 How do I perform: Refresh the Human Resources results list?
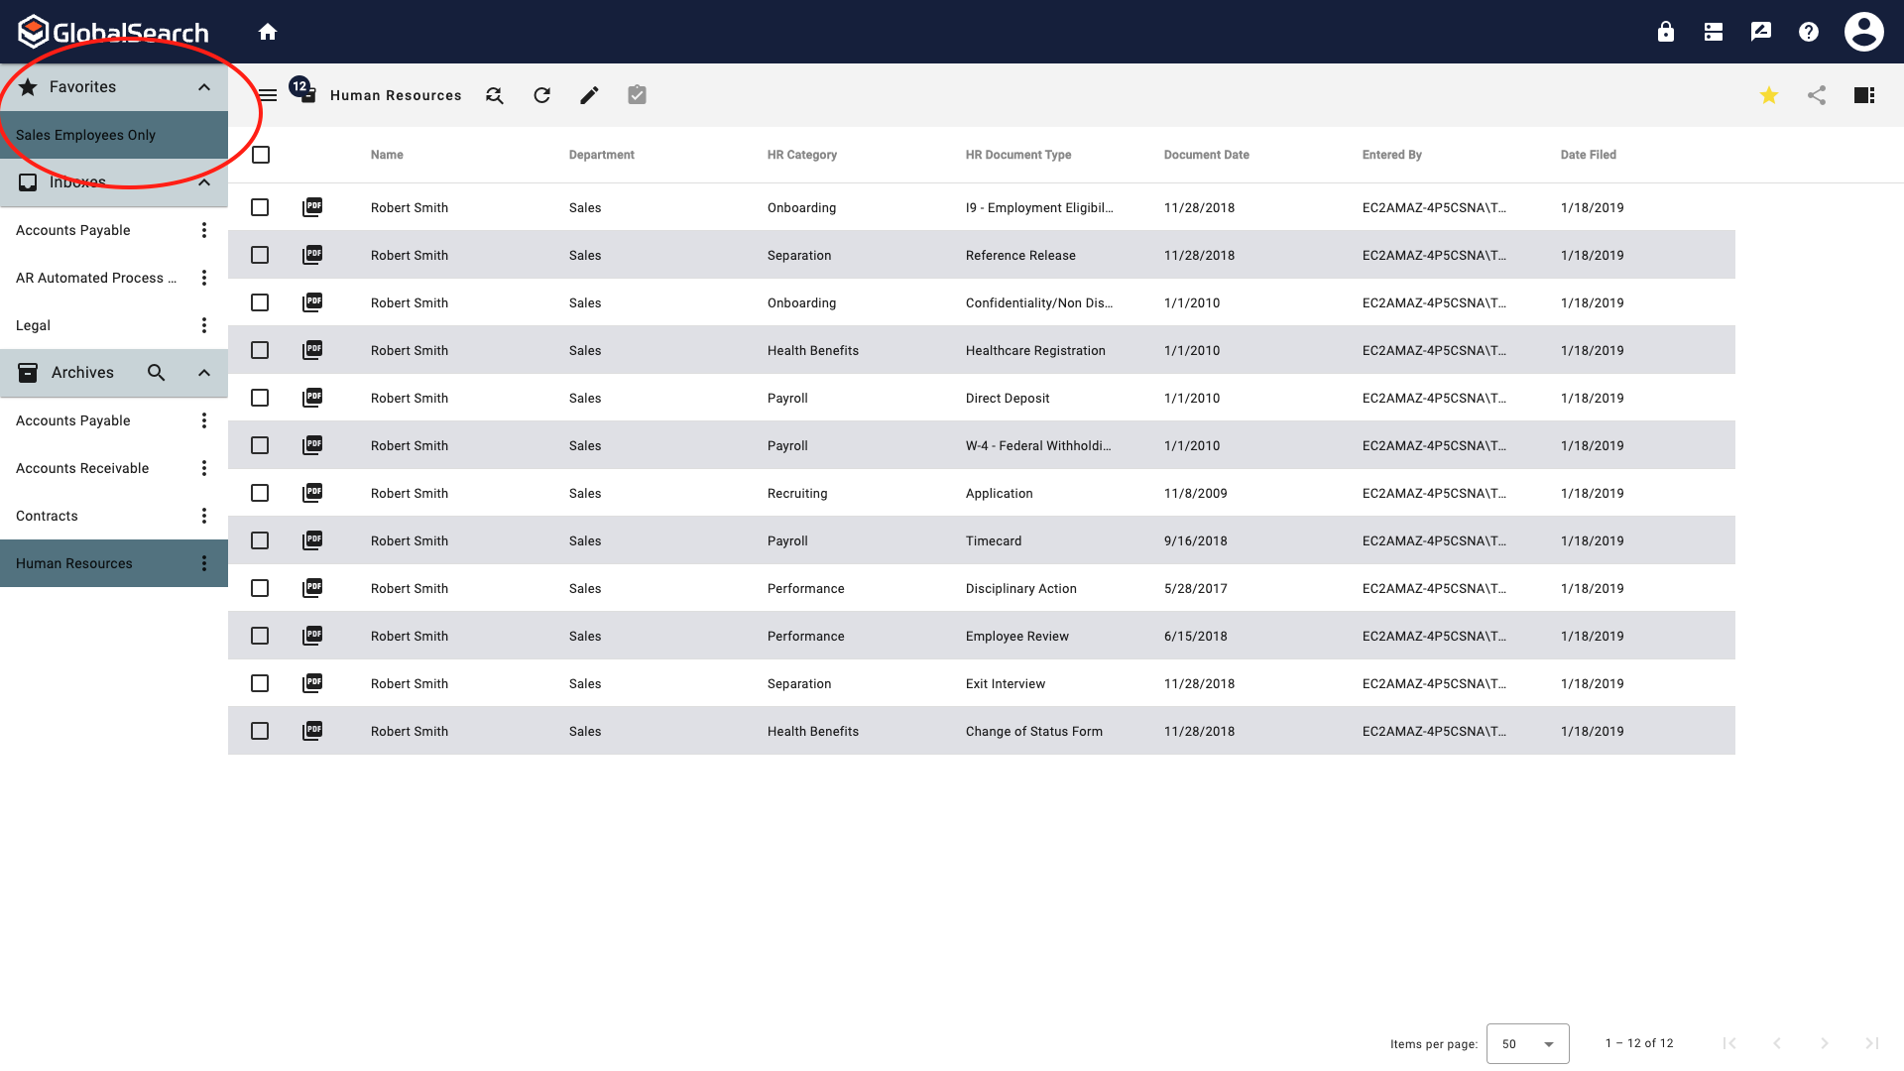(541, 94)
